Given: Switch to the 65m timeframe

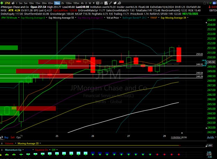Looking at the screenshot, I should [x=50, y=3].
